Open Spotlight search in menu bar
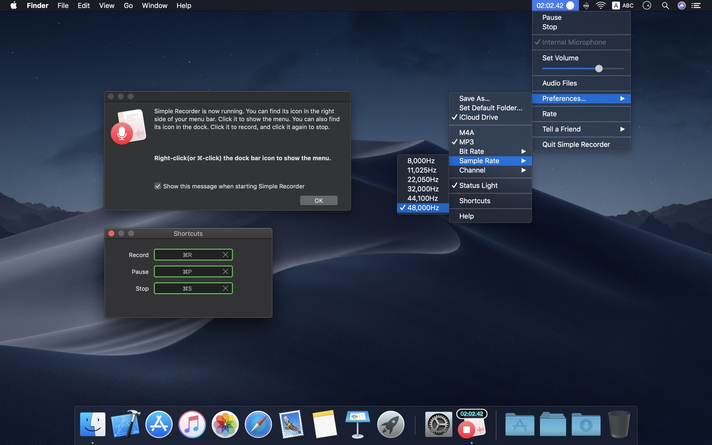712x445 pixels. 665,6
